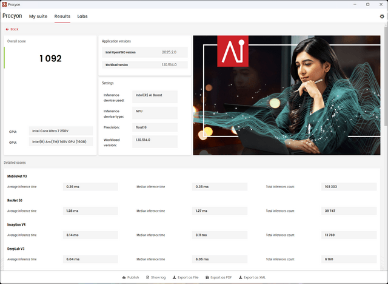Select the NPU inference device type value
Viewport: 388px width, 284px height.
[155, 113]
